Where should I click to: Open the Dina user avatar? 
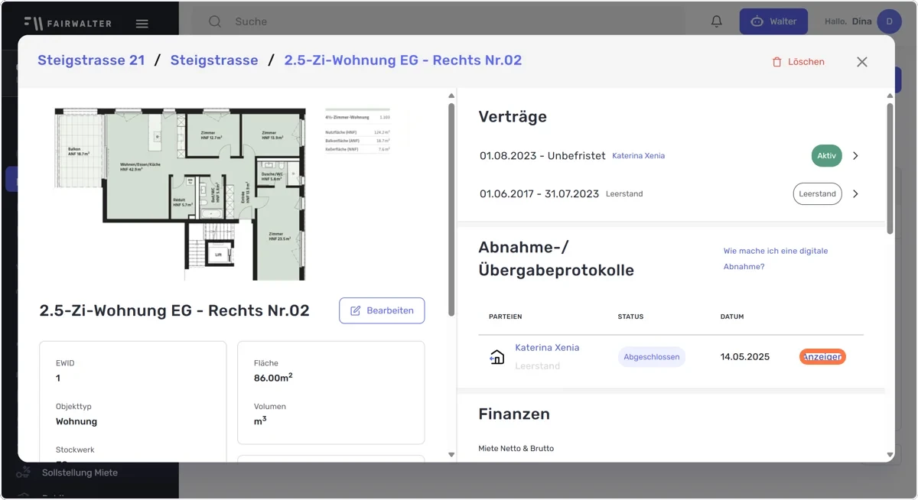click(889, 21)
